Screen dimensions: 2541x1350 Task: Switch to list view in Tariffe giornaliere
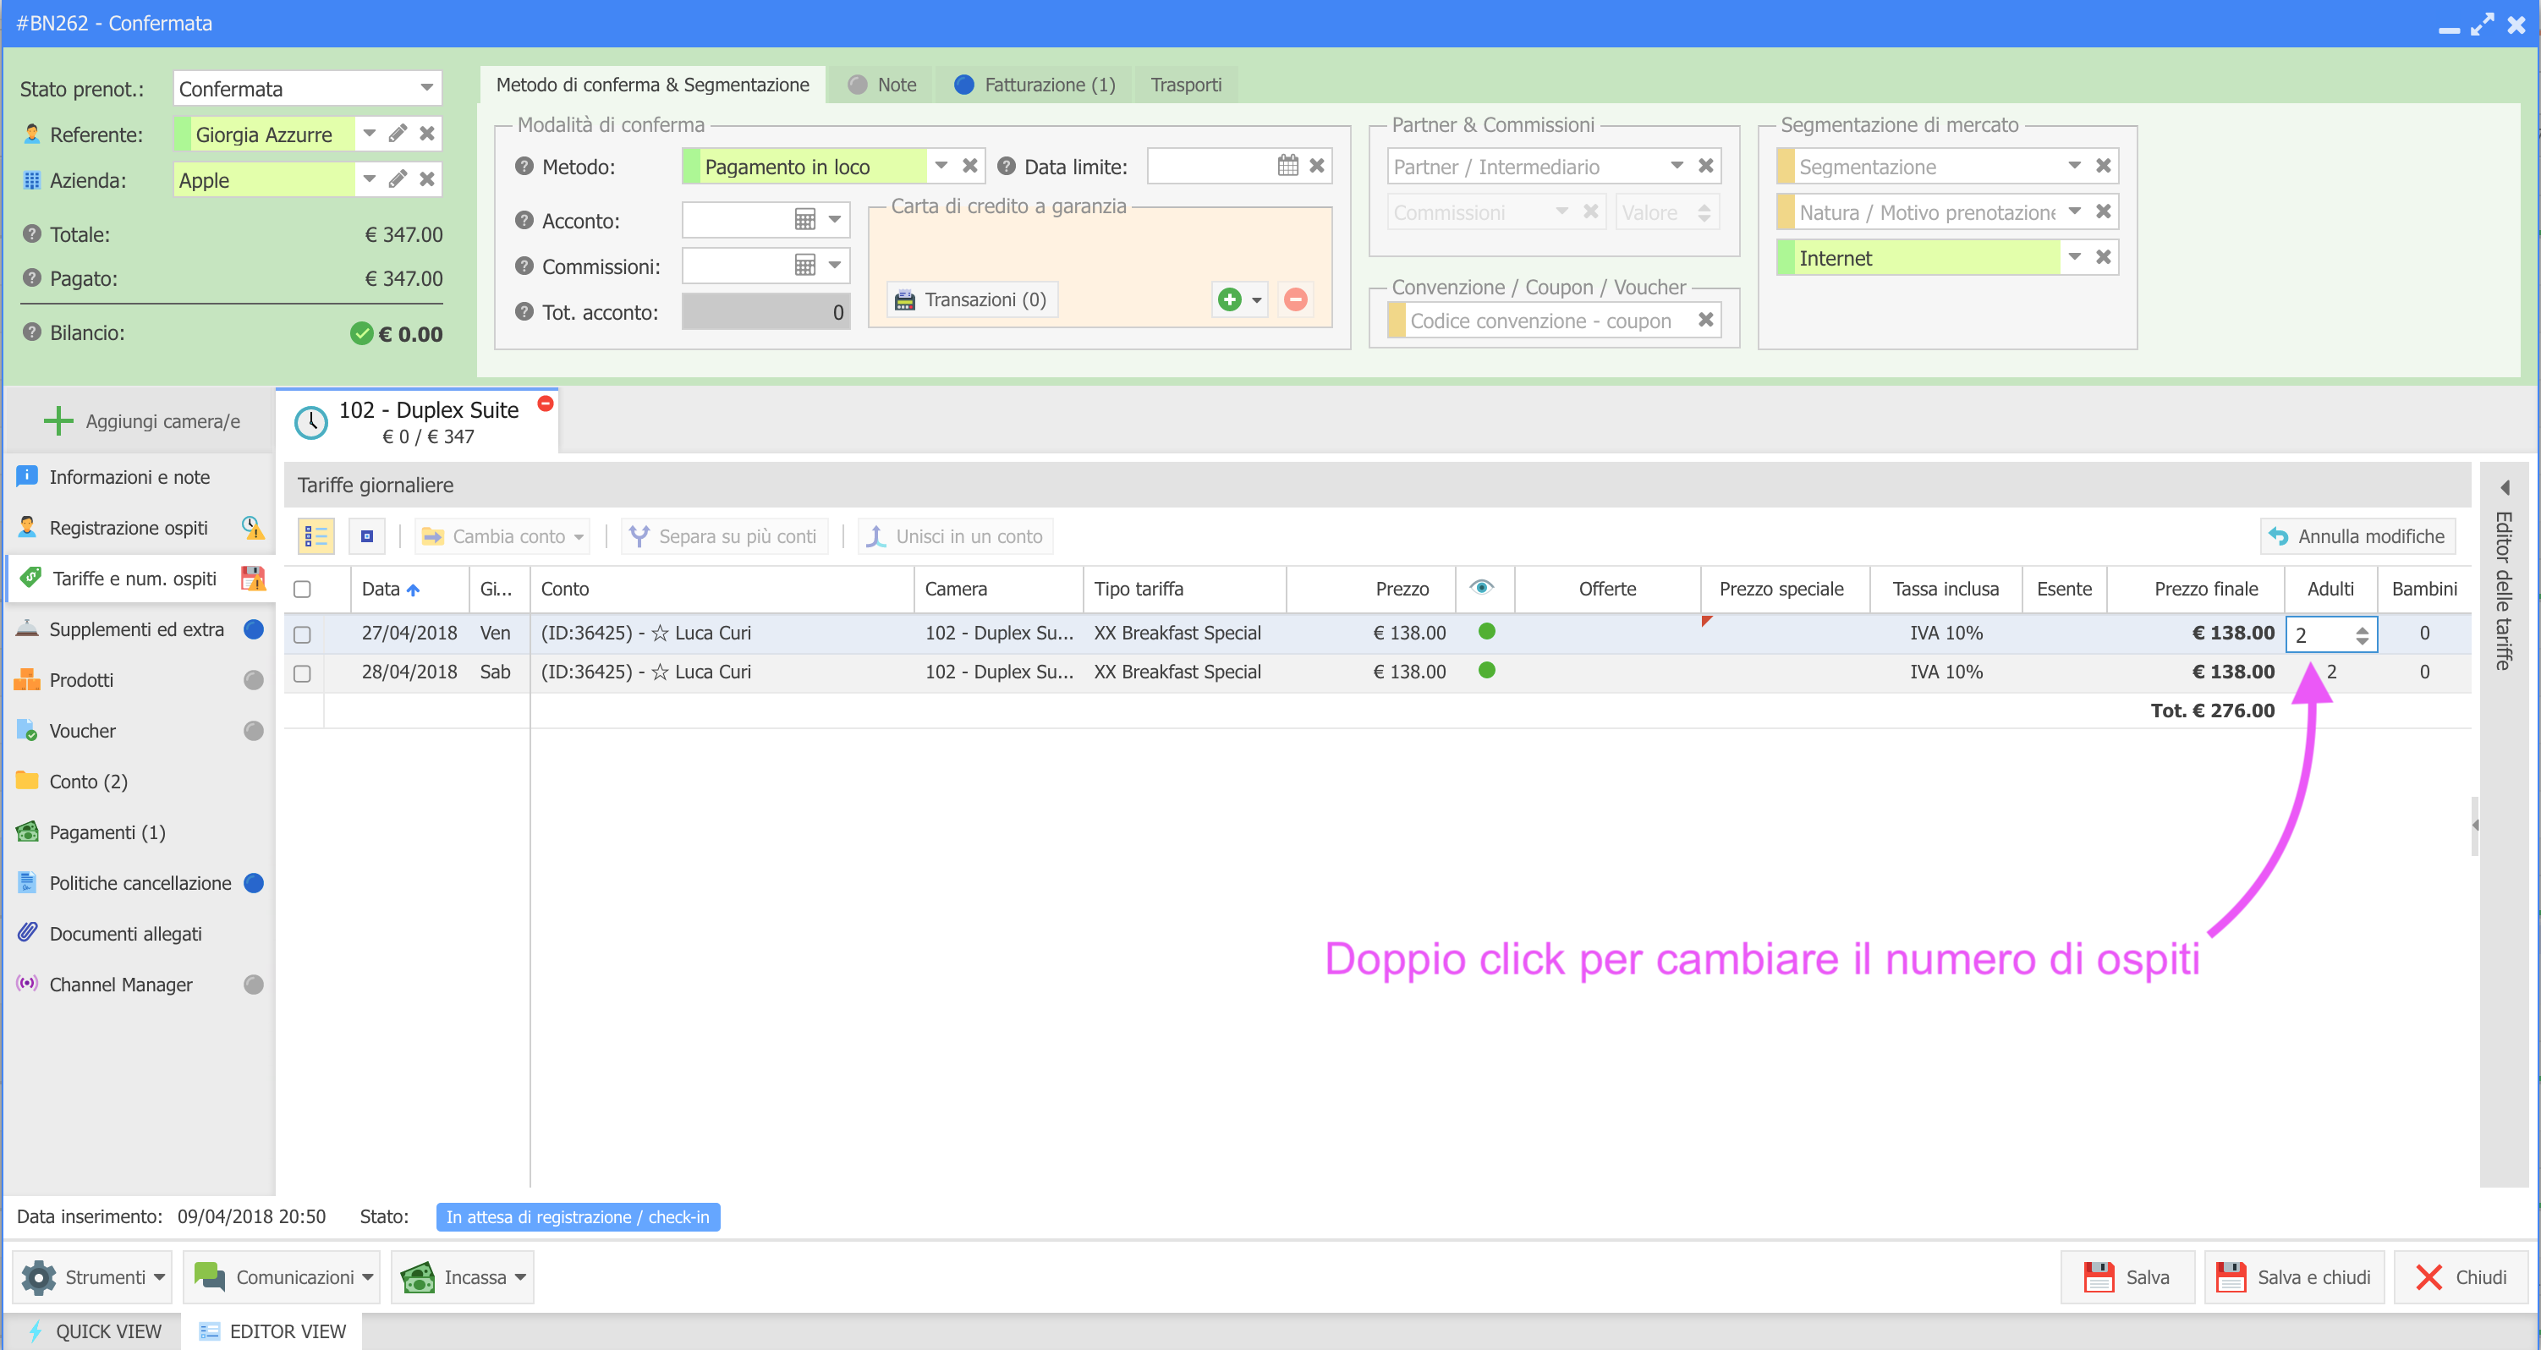[316, 536]
